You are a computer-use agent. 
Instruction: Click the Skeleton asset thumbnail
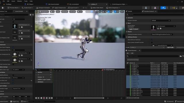click(15, 26)
